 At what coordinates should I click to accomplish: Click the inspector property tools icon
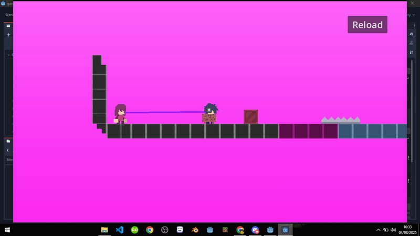coord(412,52)
